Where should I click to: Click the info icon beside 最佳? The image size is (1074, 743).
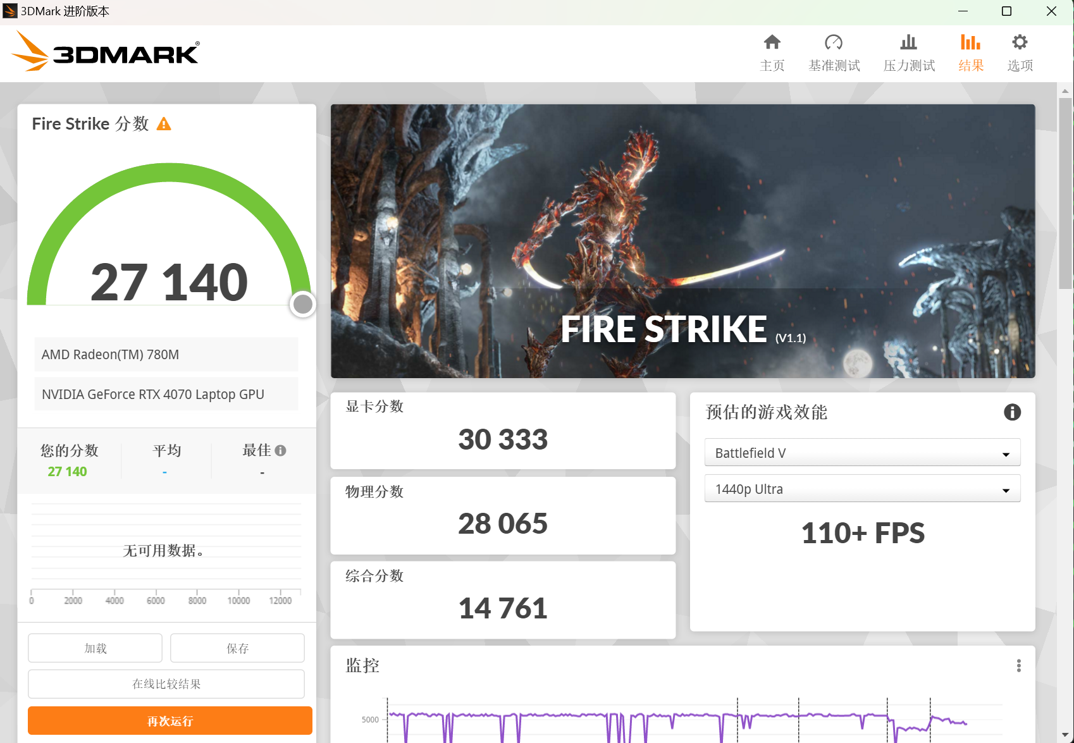(x=281, y=450)
